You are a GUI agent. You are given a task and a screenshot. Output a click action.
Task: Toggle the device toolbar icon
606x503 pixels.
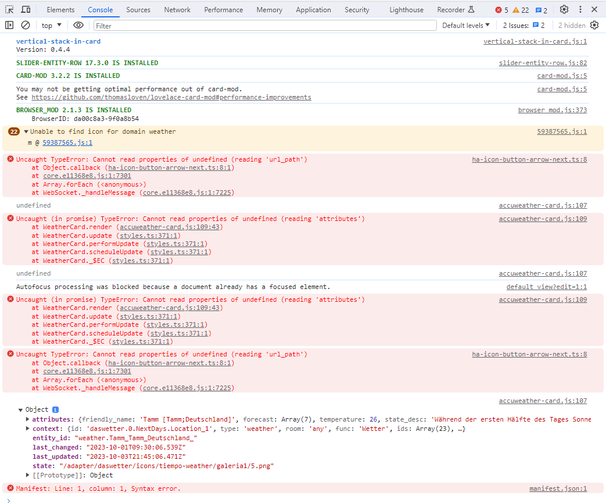[x=26, y=10]
